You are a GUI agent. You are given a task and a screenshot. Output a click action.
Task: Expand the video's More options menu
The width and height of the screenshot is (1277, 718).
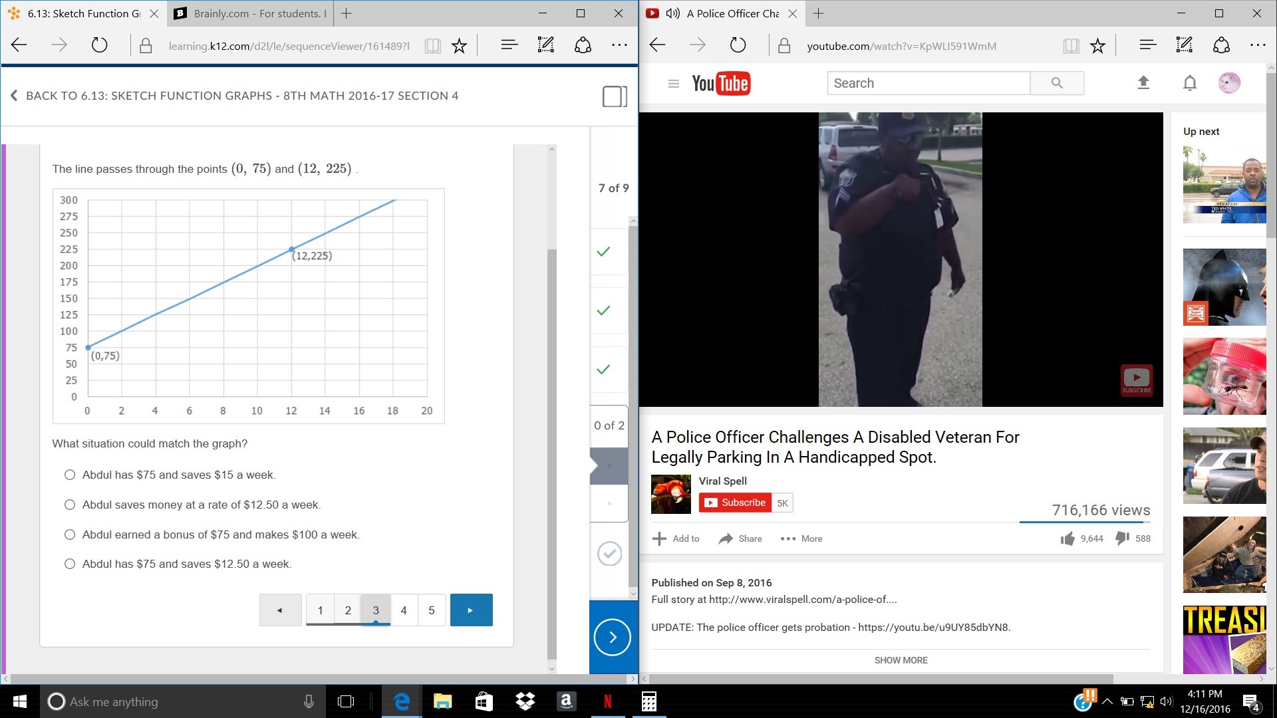pyautogui.click(x=801, y=538)
